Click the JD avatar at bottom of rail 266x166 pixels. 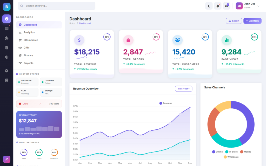click(6, 160)
